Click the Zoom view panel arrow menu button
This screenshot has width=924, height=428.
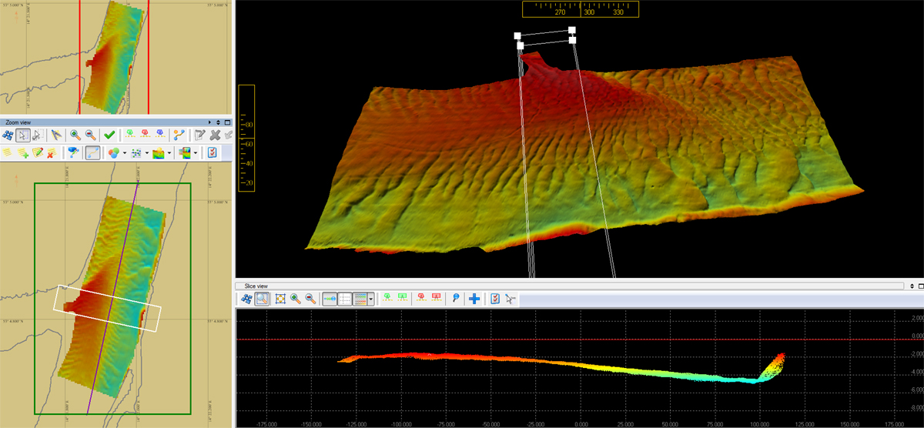[x=210, y=122]
